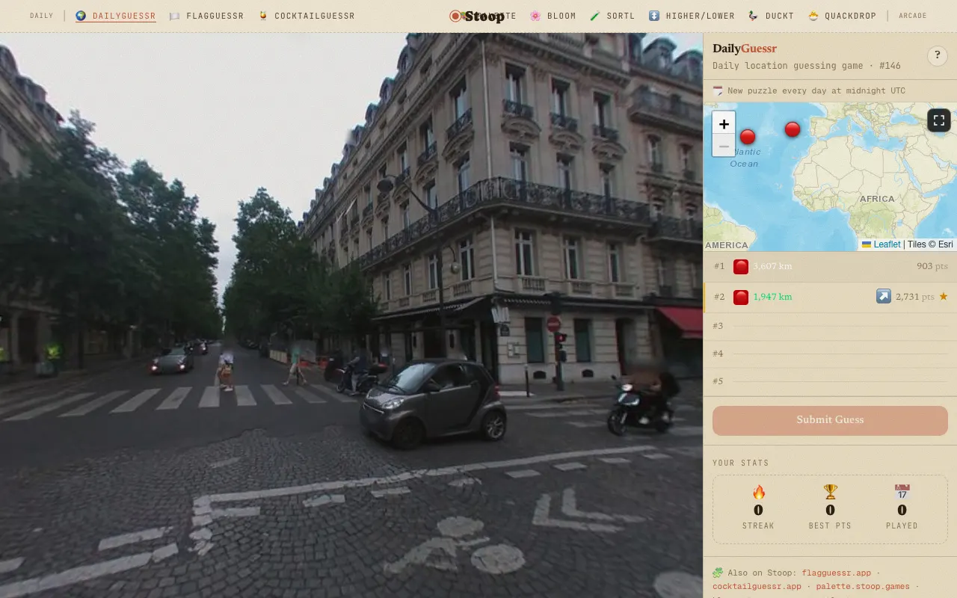Click the calendar icon beside New puzzle notice
The image size is (957, 598).
point(718,90)
